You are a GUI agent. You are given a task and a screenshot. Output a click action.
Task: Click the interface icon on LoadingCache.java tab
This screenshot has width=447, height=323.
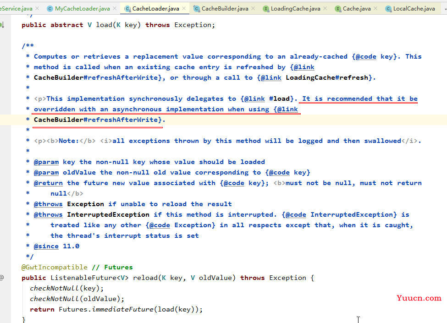click(x=266, y=9)
